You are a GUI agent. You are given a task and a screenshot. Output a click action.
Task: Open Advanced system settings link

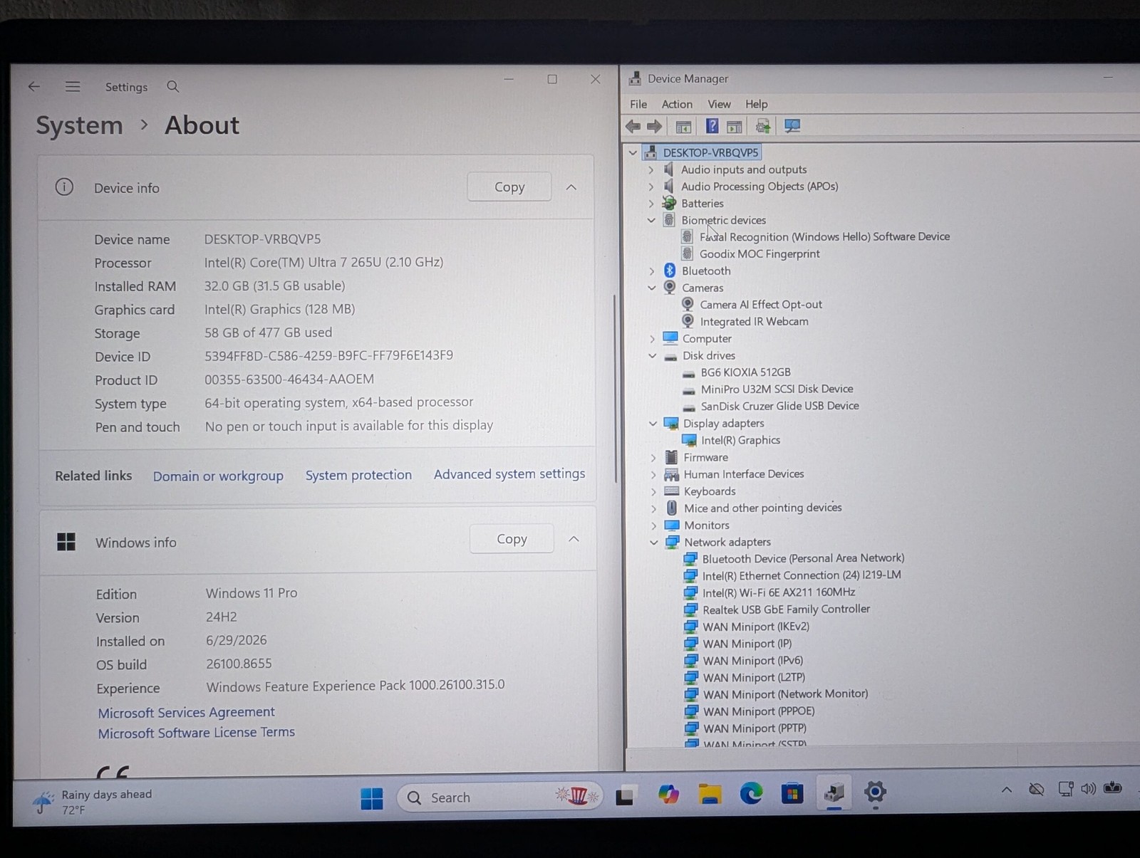tap(509, 474)
